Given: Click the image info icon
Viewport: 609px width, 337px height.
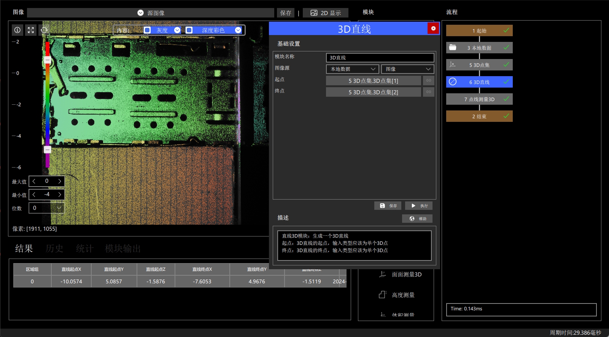Looking at the screenshot, I should point(17,30).
